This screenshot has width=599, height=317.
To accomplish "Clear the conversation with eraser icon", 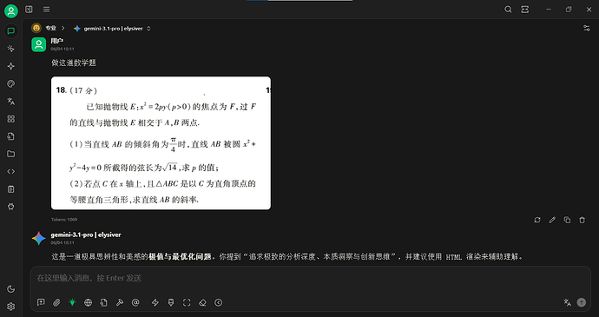I will [202, 302].
